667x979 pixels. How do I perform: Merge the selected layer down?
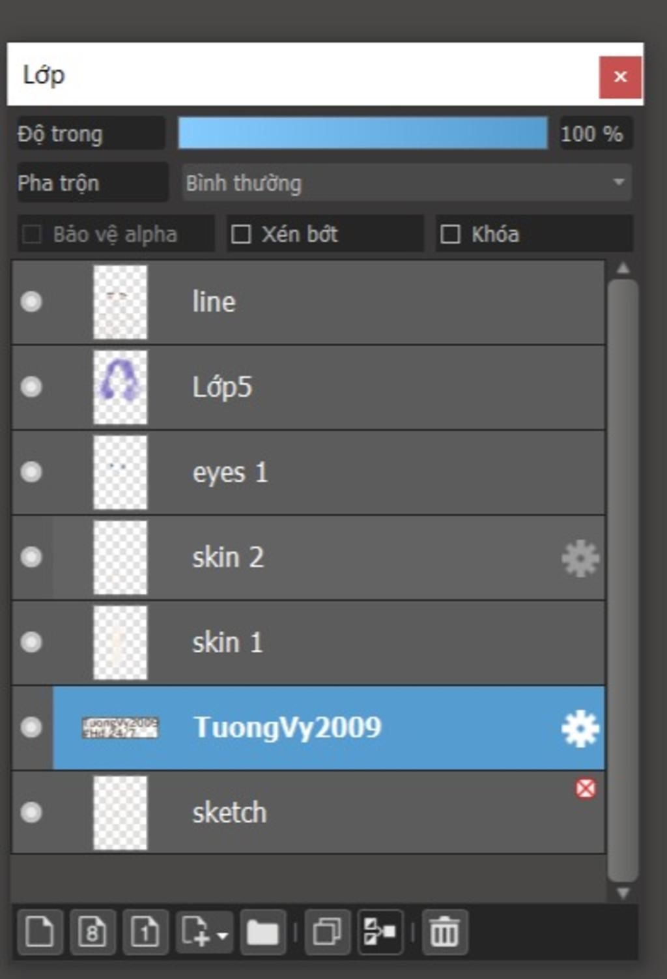pyautogui.click(x=380, y=931)
